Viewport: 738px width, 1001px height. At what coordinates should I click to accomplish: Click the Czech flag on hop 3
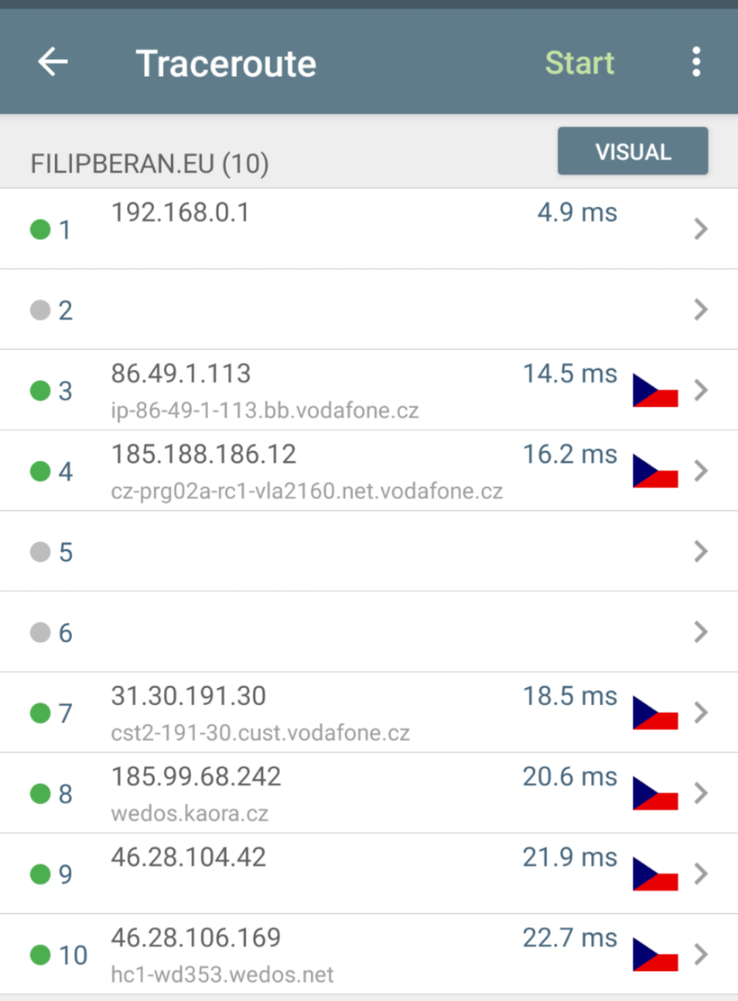point(655,390)
